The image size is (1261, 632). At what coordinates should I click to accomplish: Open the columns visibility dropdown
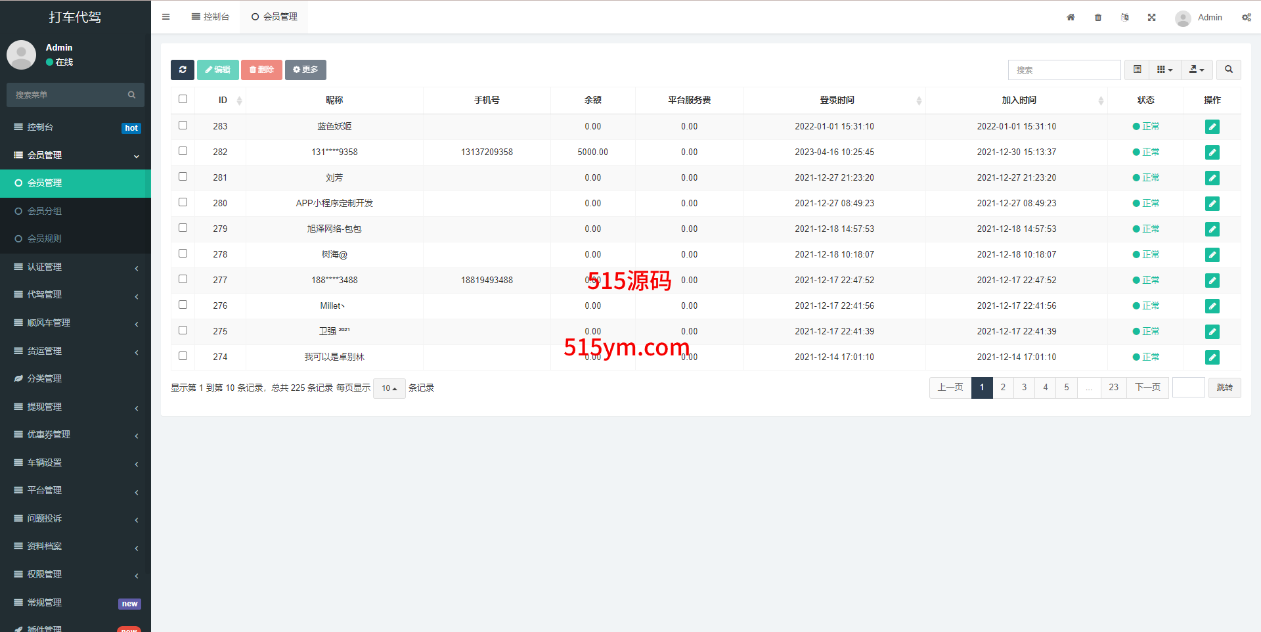click(1164, 70)
